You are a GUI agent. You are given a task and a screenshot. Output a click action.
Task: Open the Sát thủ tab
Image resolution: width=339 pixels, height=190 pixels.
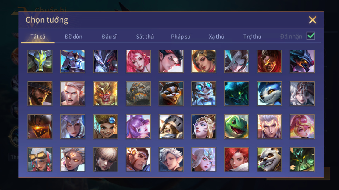point(145,37)
